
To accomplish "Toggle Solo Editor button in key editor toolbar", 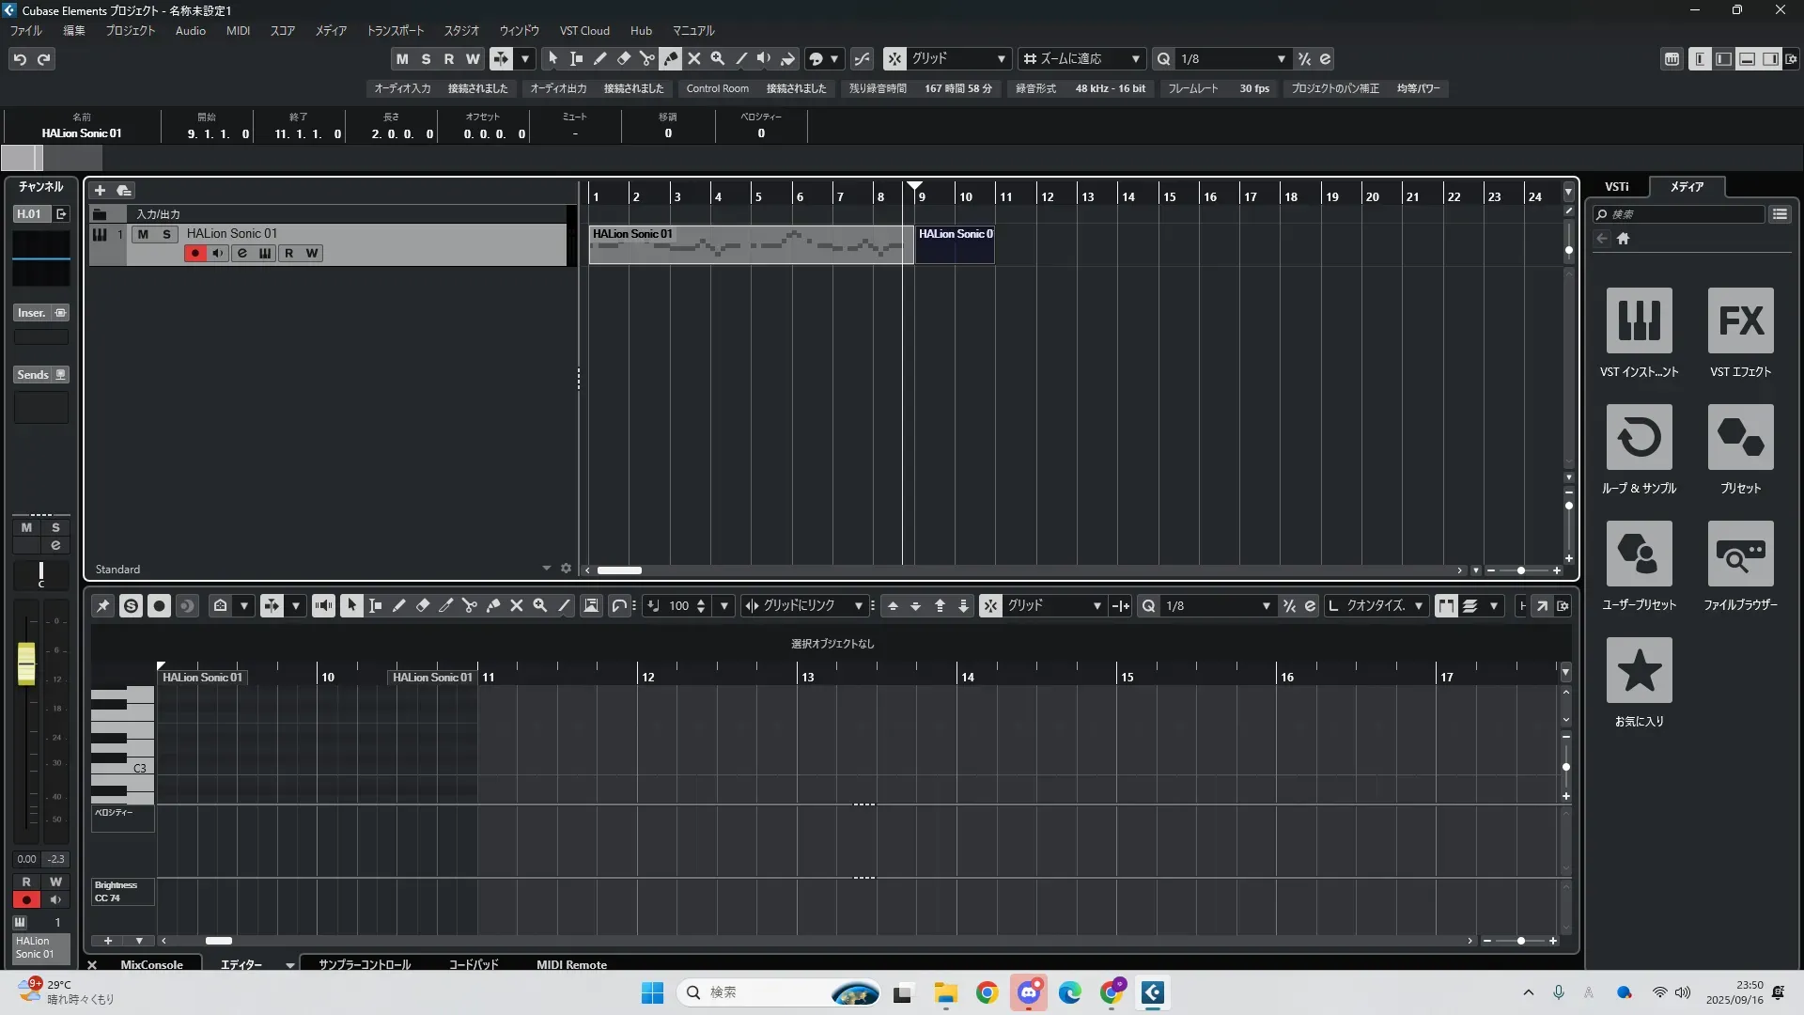I will click(x=131, y=606).
